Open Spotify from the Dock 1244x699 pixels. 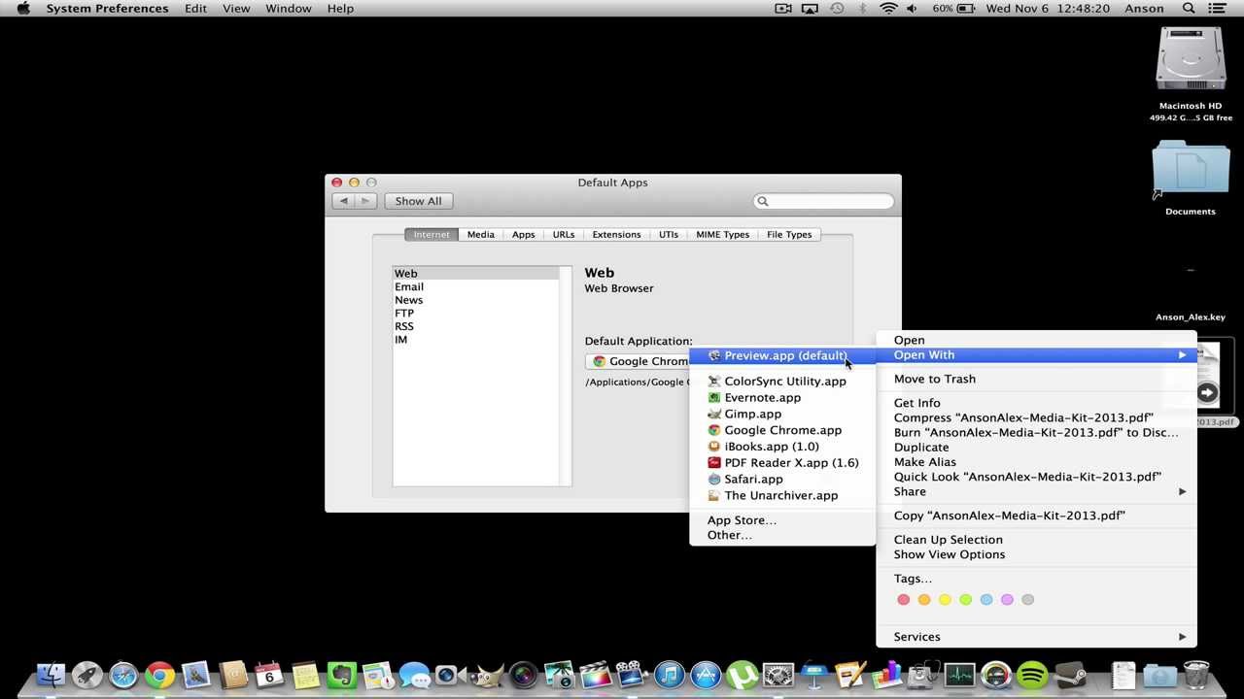pyautogui.click(x=1031, y=675)
